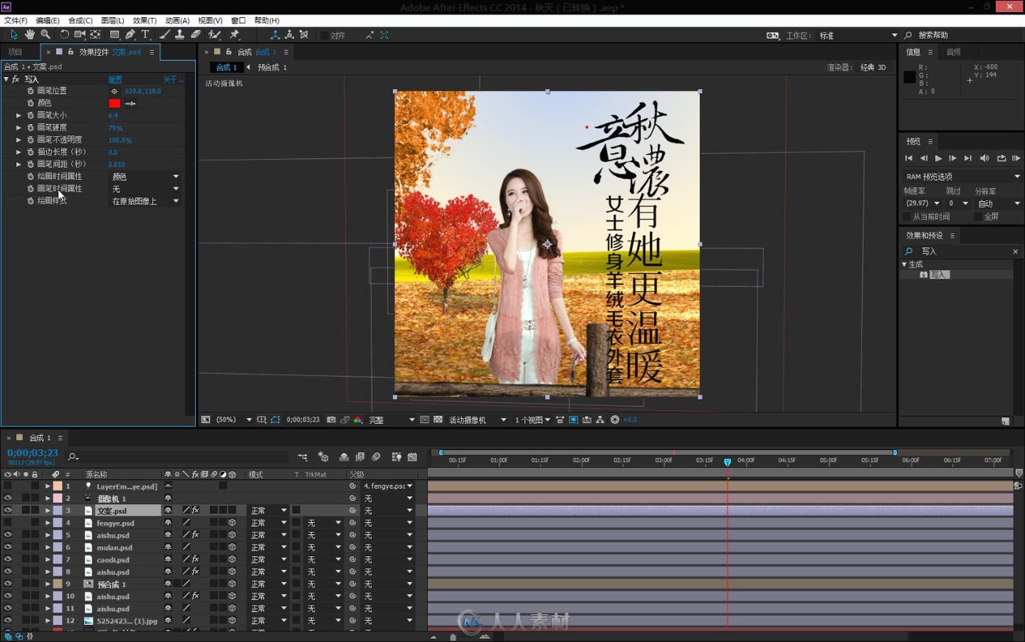Hide the mulan.psd layer
Viewport: 1025px width, 642px height.
click(x=7, y=547)
